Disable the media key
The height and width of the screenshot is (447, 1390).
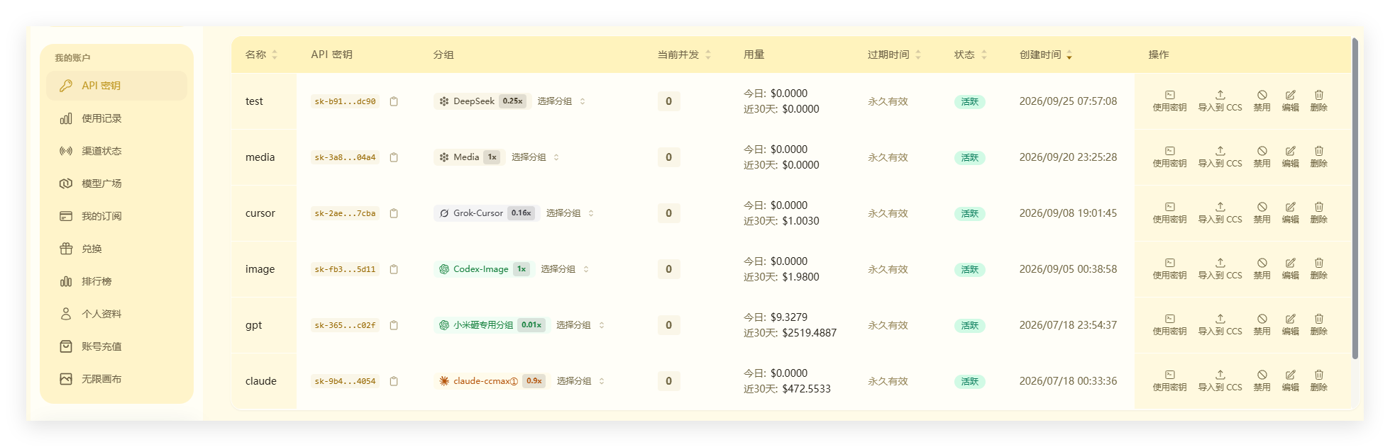coord(1262,157)
